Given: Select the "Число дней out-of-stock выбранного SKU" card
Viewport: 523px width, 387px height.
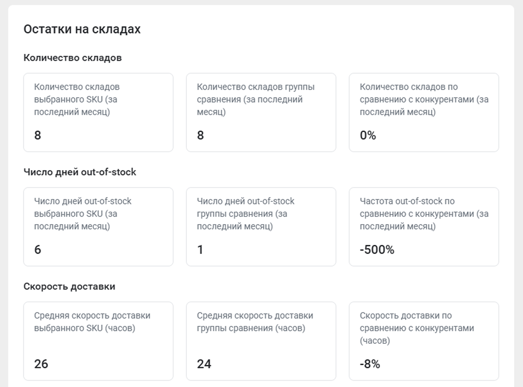Looking at the screenshot, I should point(98,226).
